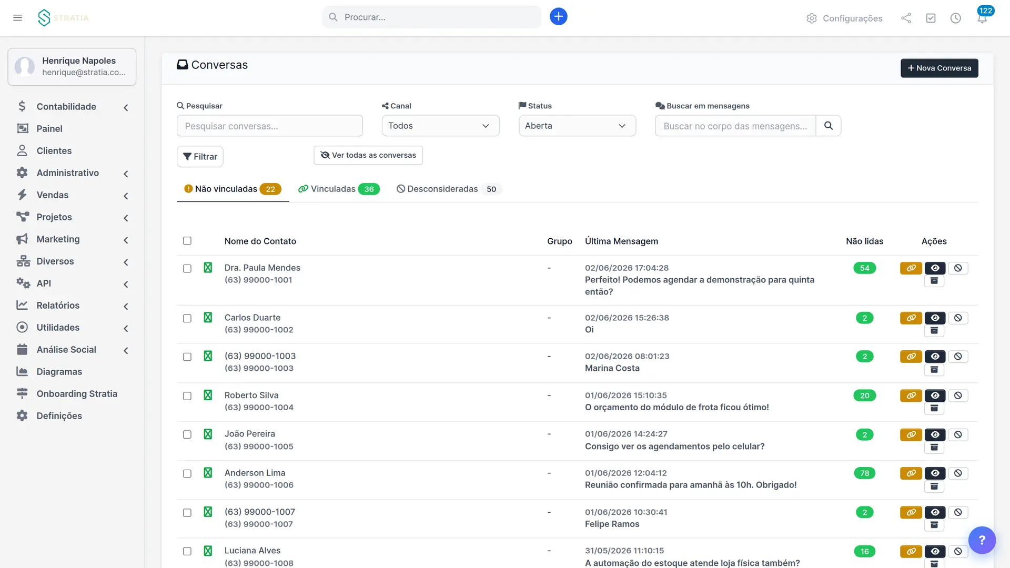Archive the Roberto Silva conversation
1010x568 pixels.
[934, 409]
